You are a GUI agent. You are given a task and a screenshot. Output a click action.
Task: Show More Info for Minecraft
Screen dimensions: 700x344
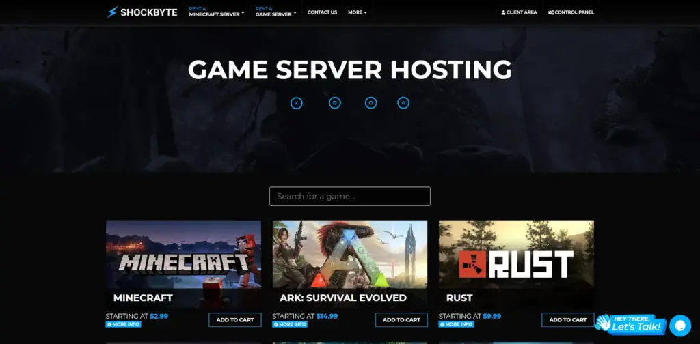pos(123,324)
